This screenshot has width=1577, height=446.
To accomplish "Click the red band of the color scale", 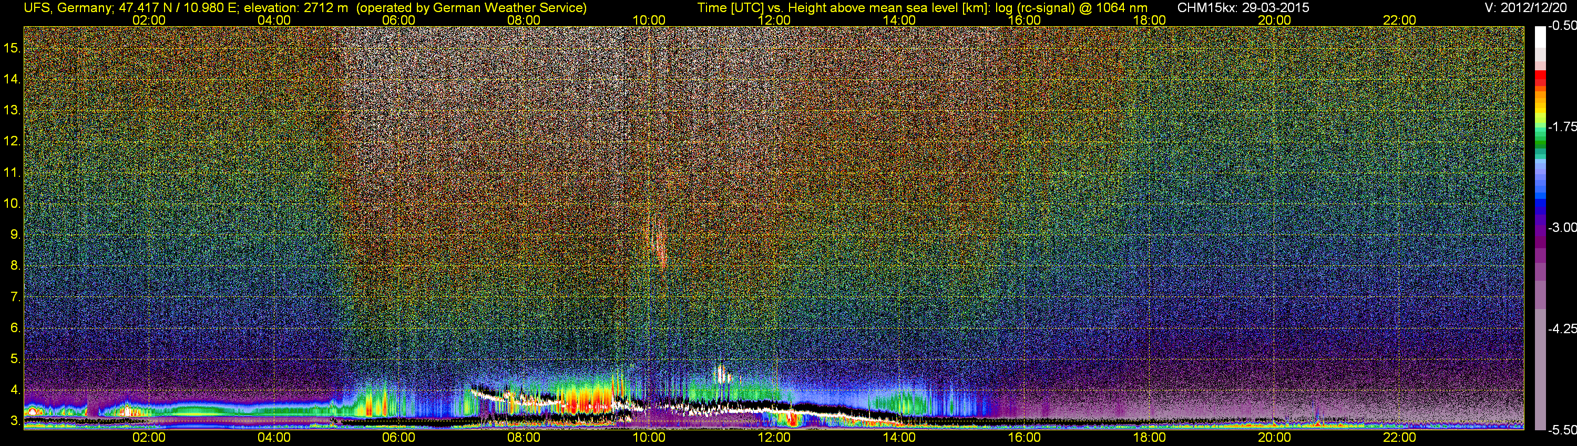I will tap(1540, 79).
